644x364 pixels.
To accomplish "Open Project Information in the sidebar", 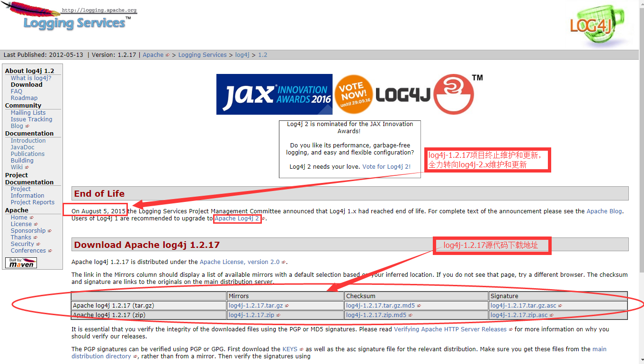I will pyautogui.click(x=27, y=192).
